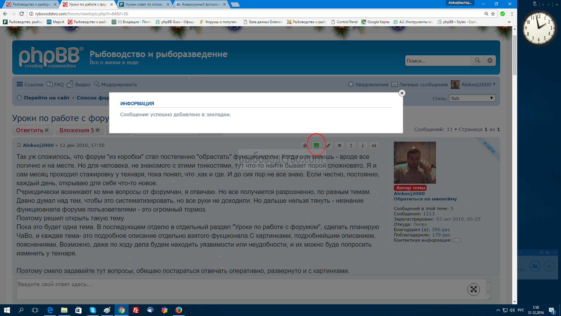The height and width of the screenshot is (316, 561).
Task: Click the asterisk post button
Action: (x=305, y=145)
